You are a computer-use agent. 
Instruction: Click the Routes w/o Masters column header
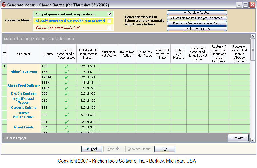click(178, 54)
